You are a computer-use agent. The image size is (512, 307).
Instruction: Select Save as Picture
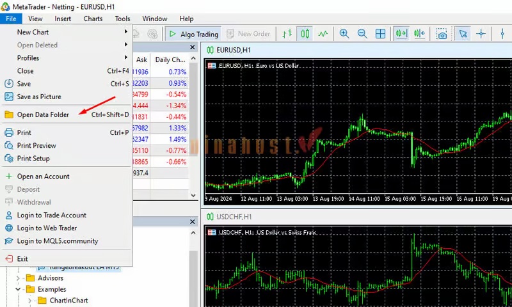point(67,97)
